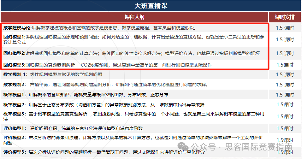The height and width of the screenshot is (159, 302).
Task: Click the 数学建模导论 row label
Action: pyautogui.click(x=17, y=28)
